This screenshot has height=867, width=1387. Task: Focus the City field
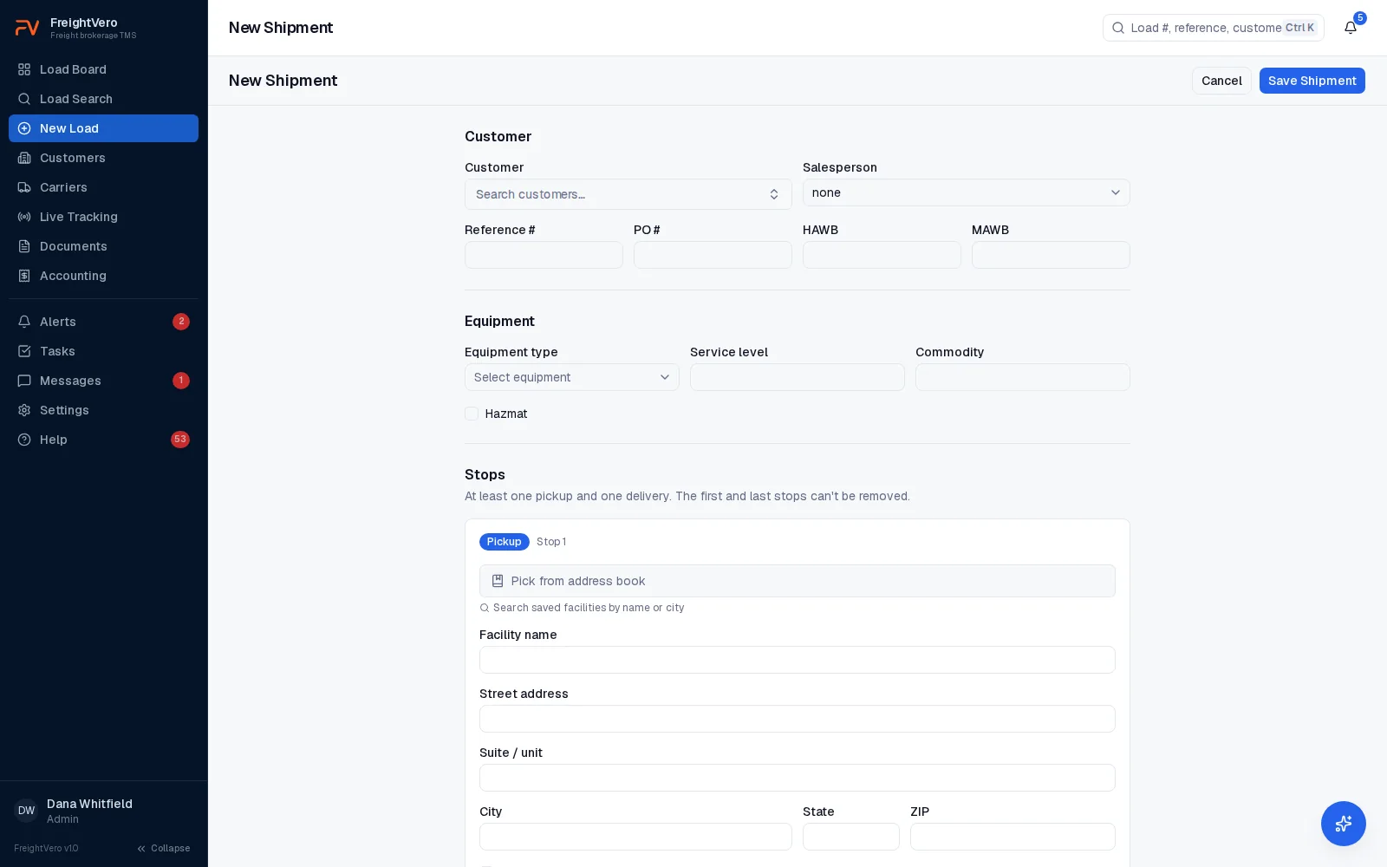(635, 837)
